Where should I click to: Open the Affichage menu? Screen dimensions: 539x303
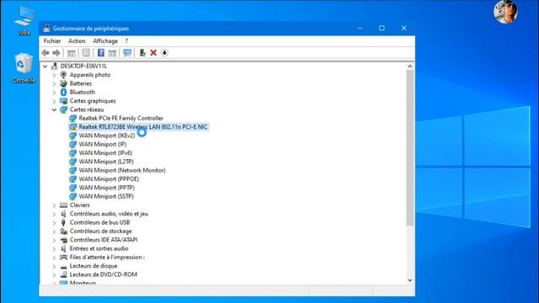click(x=105, y=41)
